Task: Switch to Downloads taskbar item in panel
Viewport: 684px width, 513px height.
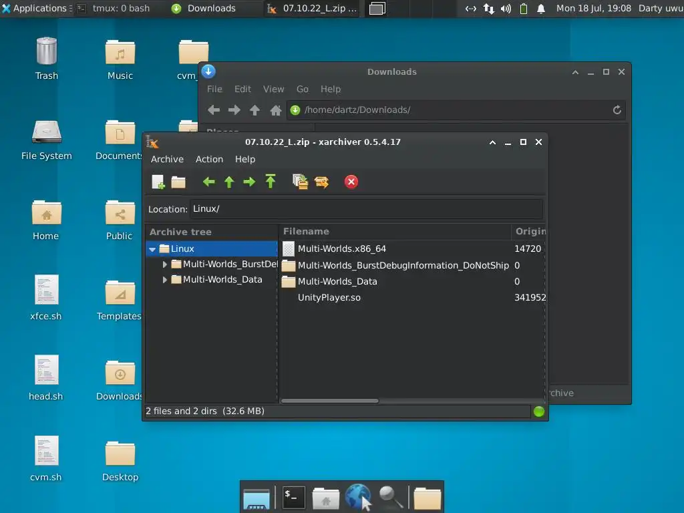Action: (204, 8)
